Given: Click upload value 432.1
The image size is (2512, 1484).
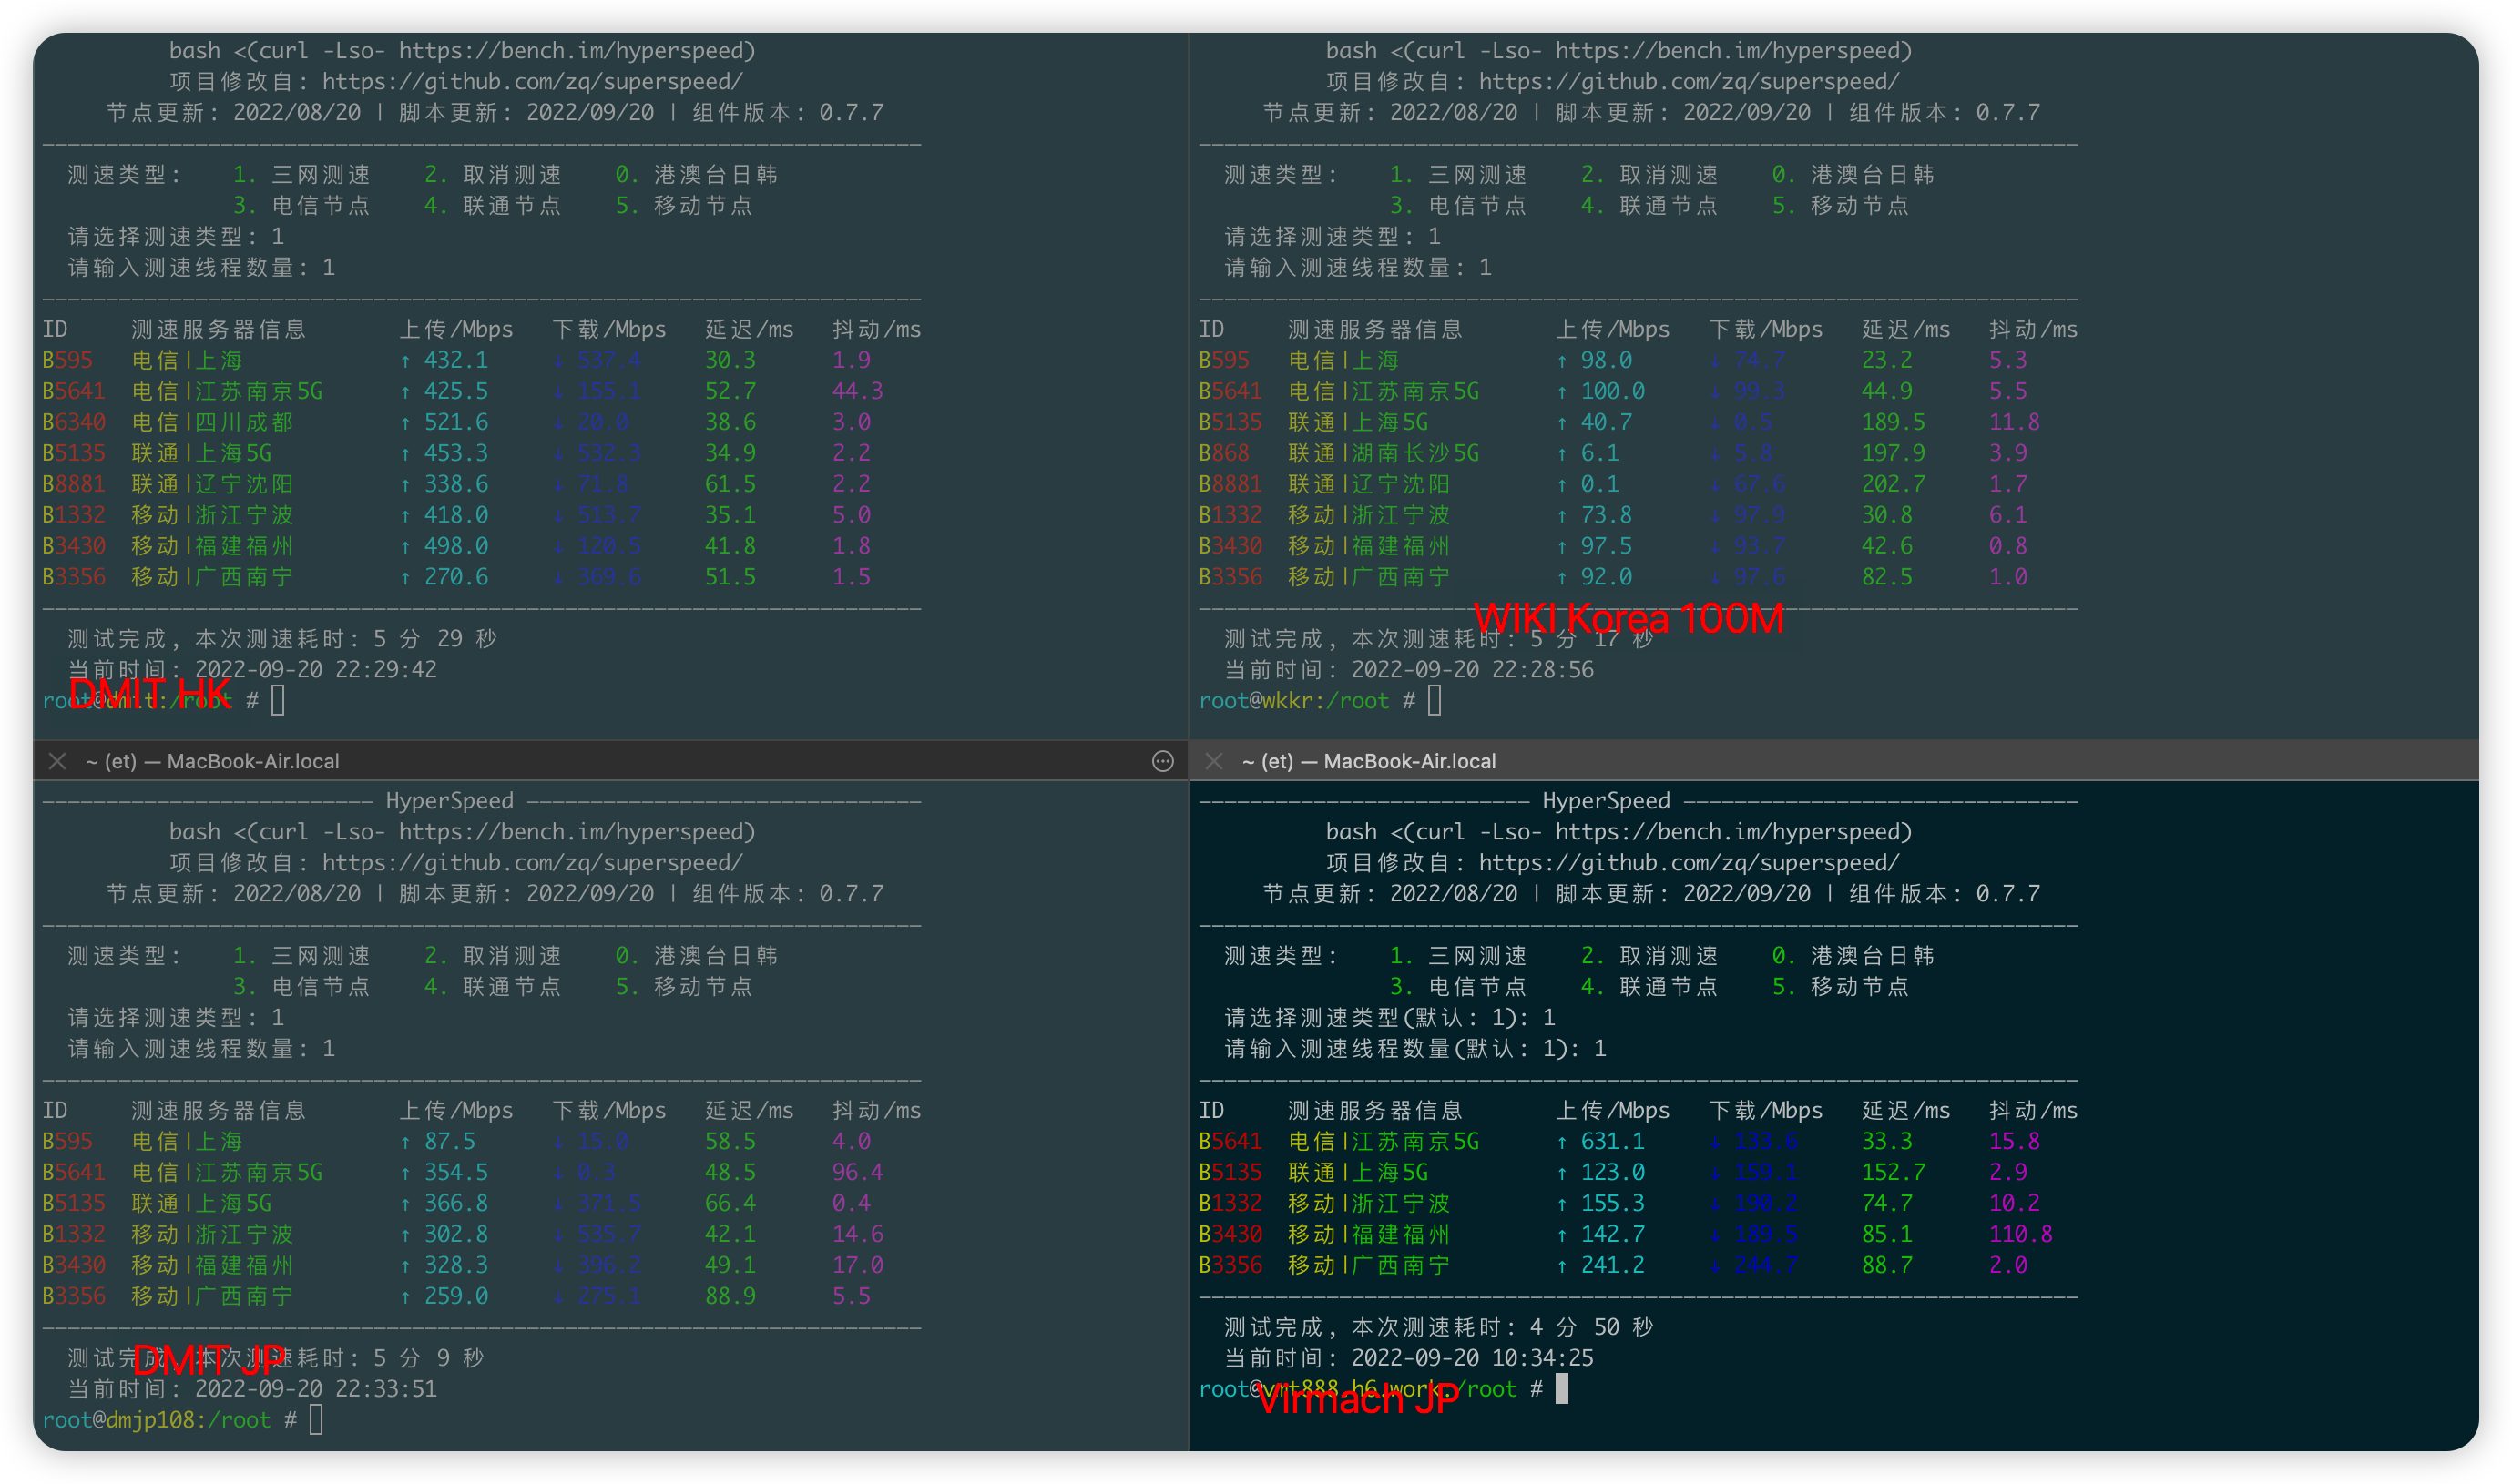Looking at the screenshot, I should [455, 359].
